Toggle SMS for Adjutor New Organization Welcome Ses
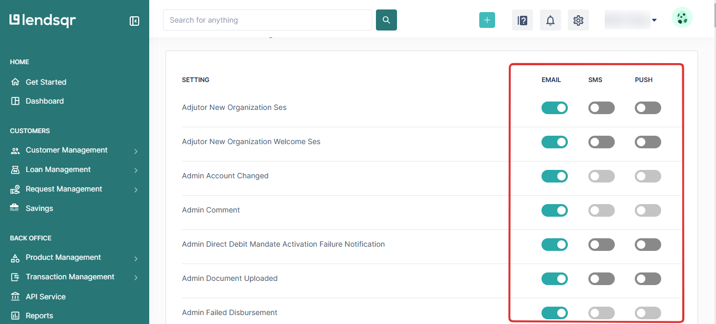The width and height of the screenshot is (716, 324). click(x=602, y=142)
